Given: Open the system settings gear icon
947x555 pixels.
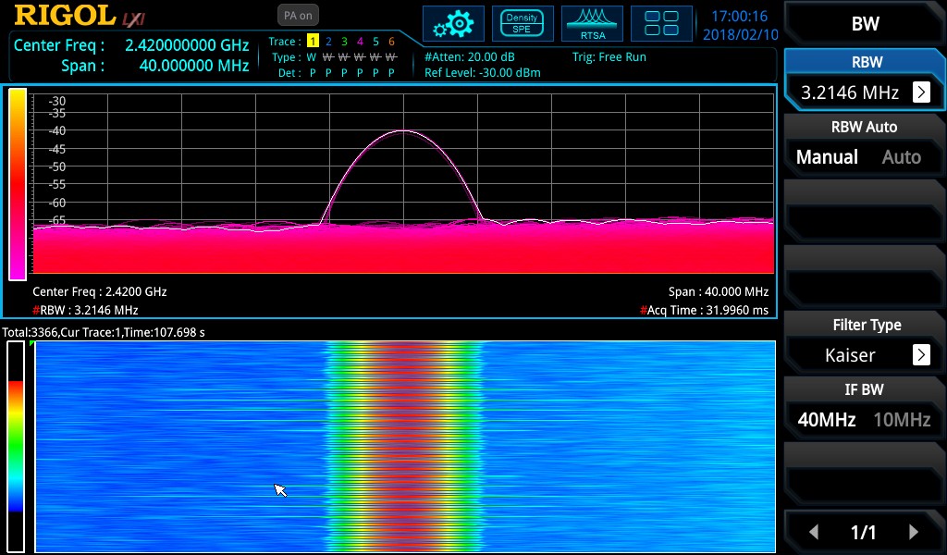Looking at the screenshot, I should click(x=453, y=23).
